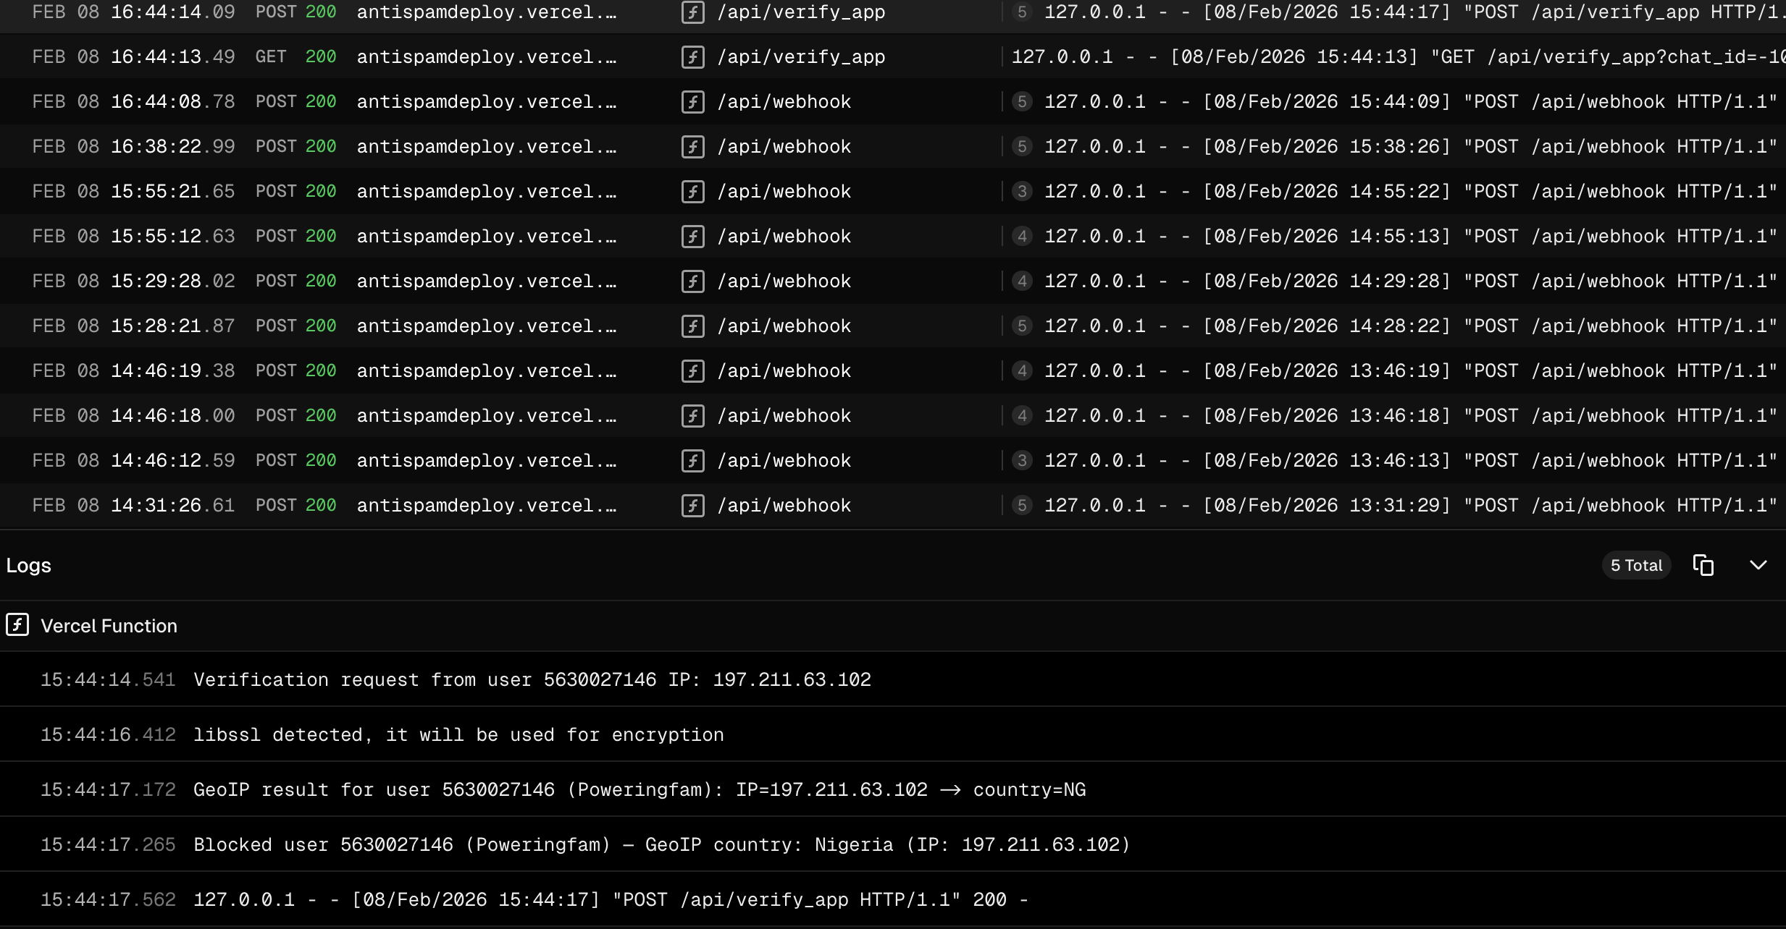
Task: Expand the 'Blocked user 5630027146 (Poweringfam)' log entry
Action: [660, 844]
